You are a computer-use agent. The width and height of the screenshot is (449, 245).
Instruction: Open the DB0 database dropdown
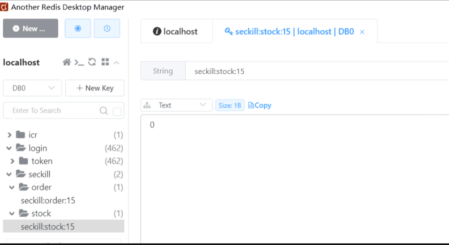click(x=32, y=88)
